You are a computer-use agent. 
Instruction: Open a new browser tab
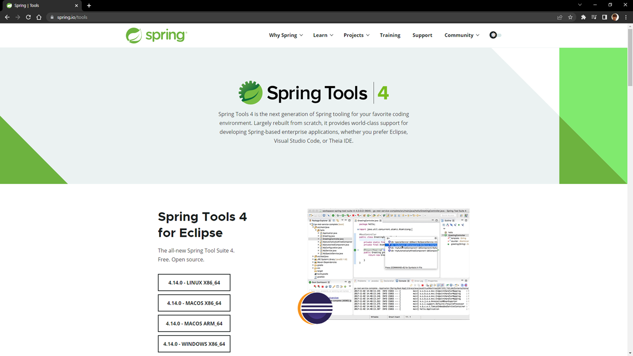(89, 5)
